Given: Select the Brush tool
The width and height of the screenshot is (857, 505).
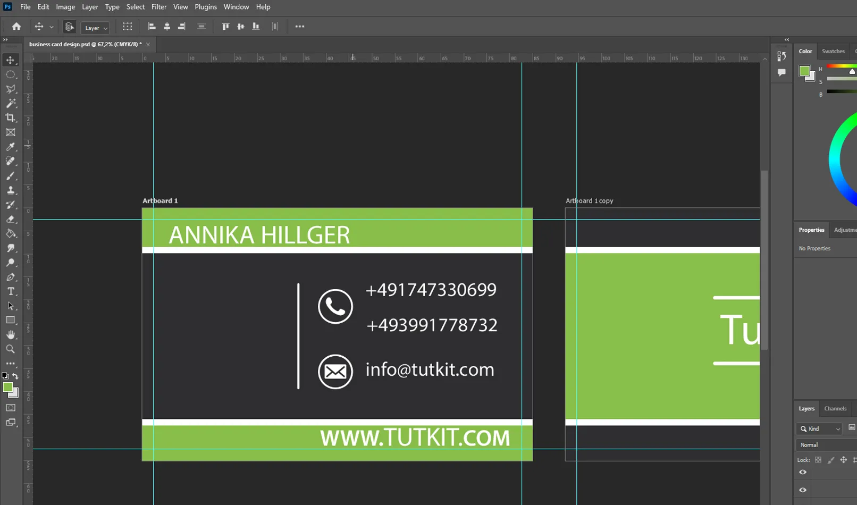Looking at the screenshot, I should [x=11, y=175].
